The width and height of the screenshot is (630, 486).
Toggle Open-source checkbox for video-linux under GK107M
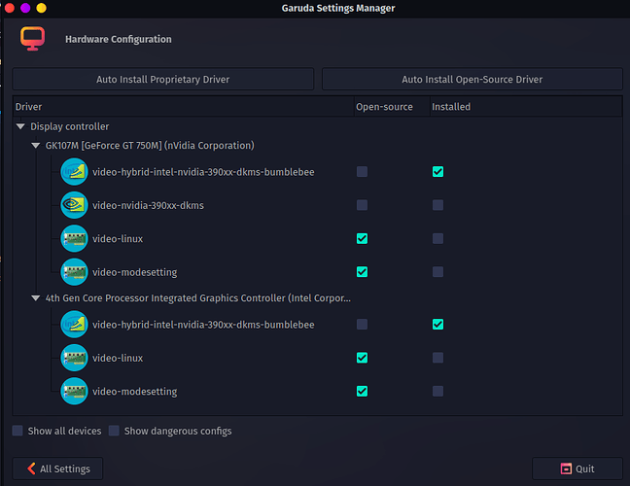[x=362, y=238]
